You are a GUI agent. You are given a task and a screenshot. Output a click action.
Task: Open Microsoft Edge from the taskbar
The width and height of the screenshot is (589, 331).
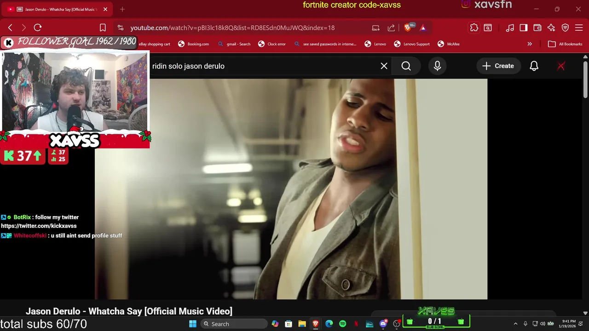[329, 324]
